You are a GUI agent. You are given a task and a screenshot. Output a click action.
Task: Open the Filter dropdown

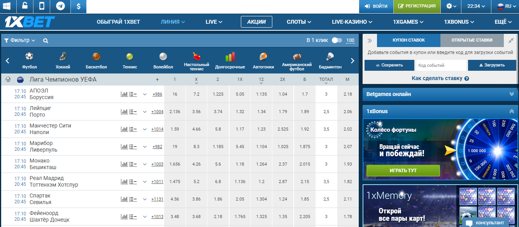coord(19,40)
